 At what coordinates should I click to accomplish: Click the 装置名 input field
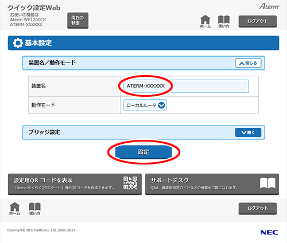[x=186, y=86]
